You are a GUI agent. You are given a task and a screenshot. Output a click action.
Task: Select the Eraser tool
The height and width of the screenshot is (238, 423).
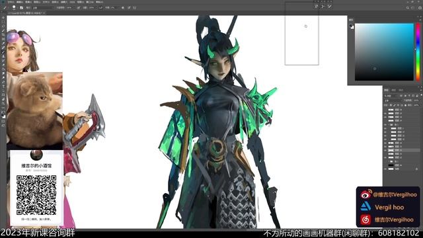point(3,65)
